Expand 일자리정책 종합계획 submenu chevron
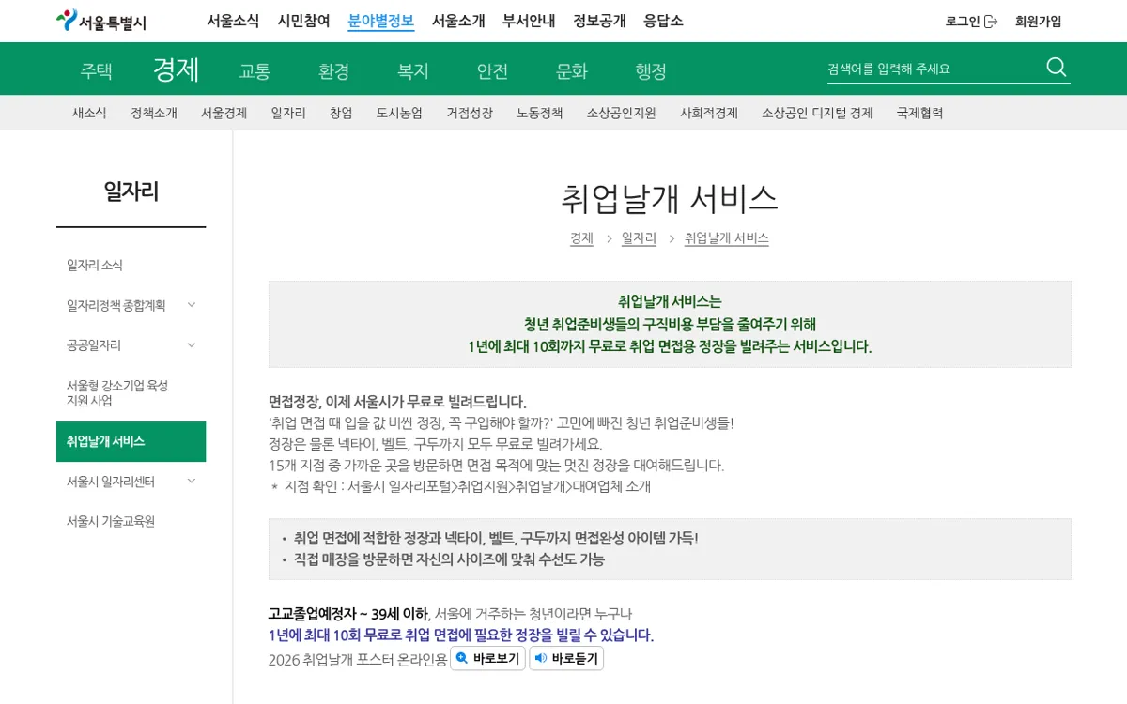1127x704 pixels. pos(192,304)
